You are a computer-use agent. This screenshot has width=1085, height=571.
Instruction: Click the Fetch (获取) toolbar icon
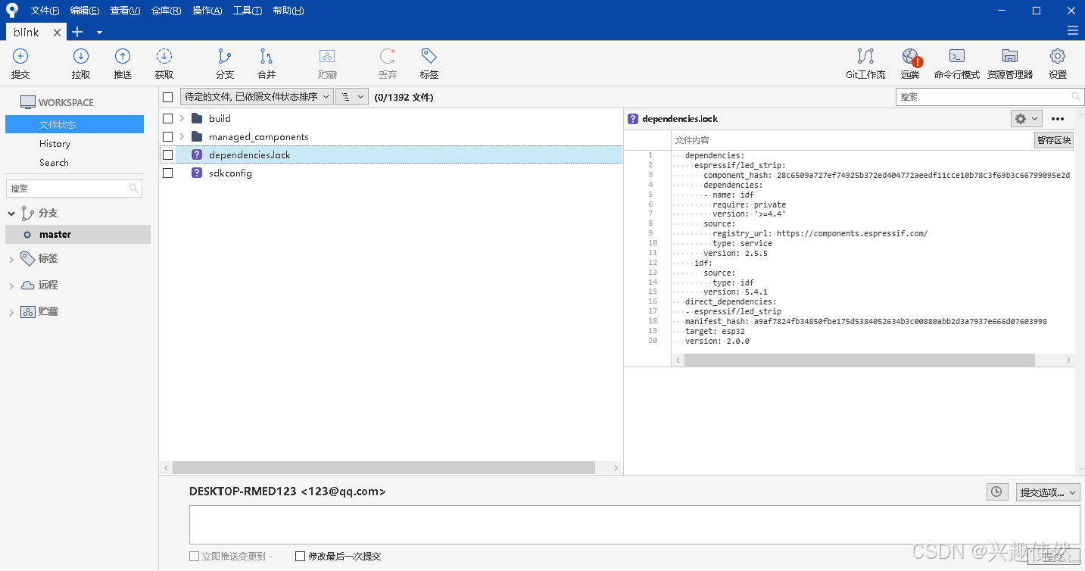tap(164, 56)
